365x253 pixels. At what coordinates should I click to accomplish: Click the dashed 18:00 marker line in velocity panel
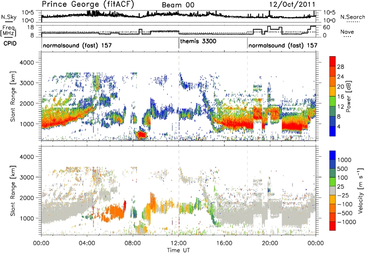(x=247, y=190)
